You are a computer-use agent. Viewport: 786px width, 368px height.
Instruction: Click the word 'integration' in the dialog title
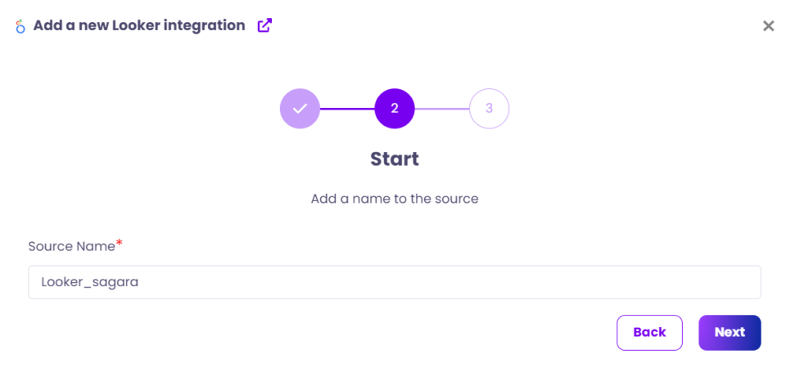(x=205, y=25)
